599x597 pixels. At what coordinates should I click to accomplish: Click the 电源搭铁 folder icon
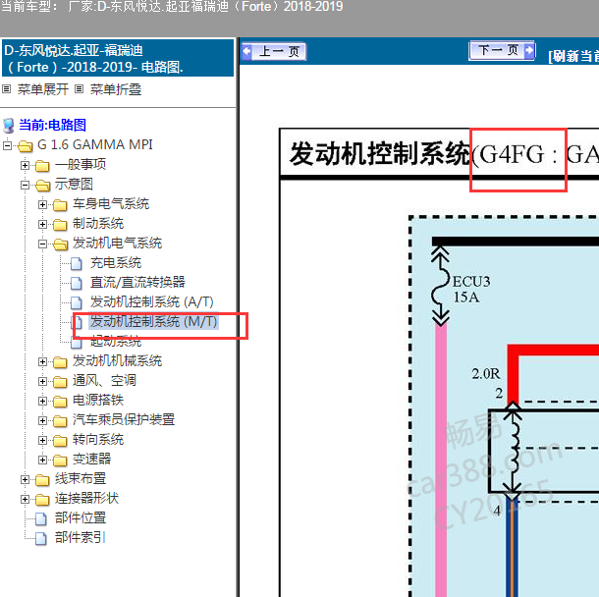[60, 402]
